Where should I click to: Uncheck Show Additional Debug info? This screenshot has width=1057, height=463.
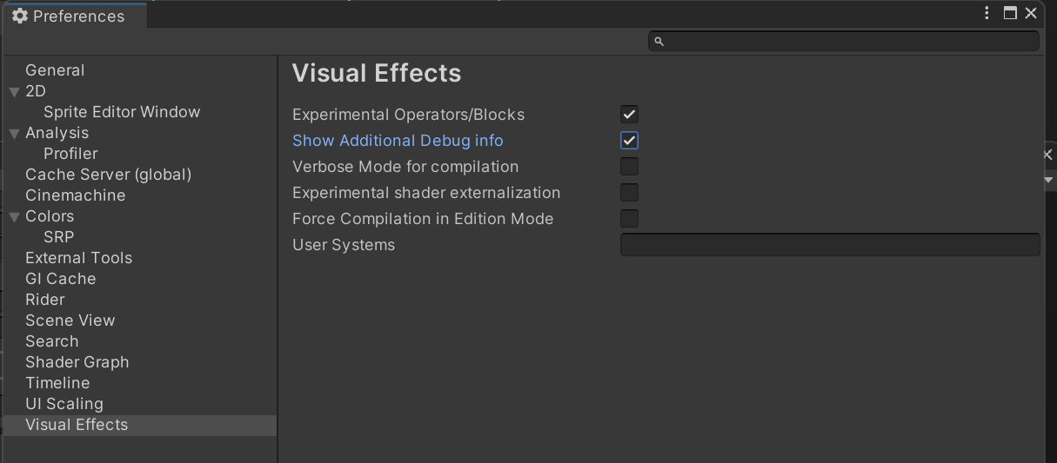pyautogui.click(x=629, y=141)
